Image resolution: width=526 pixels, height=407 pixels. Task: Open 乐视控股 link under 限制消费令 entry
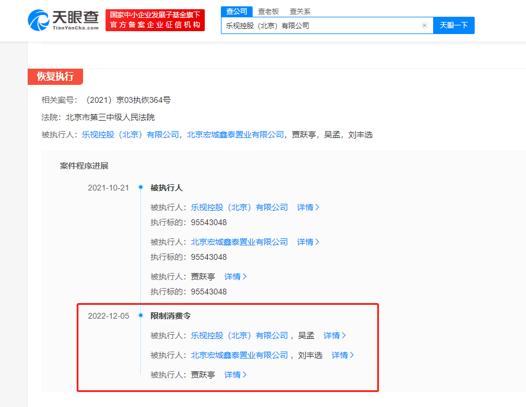coord(239,335)
